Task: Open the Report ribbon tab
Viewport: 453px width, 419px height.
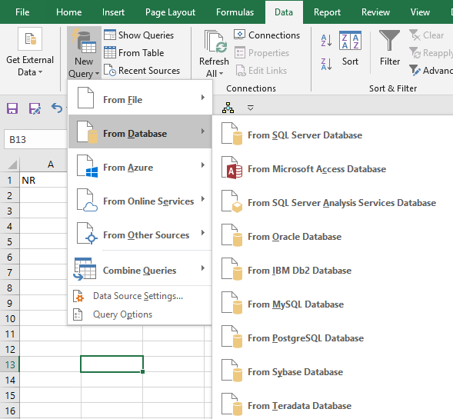Action: click(x=327, y=12)
